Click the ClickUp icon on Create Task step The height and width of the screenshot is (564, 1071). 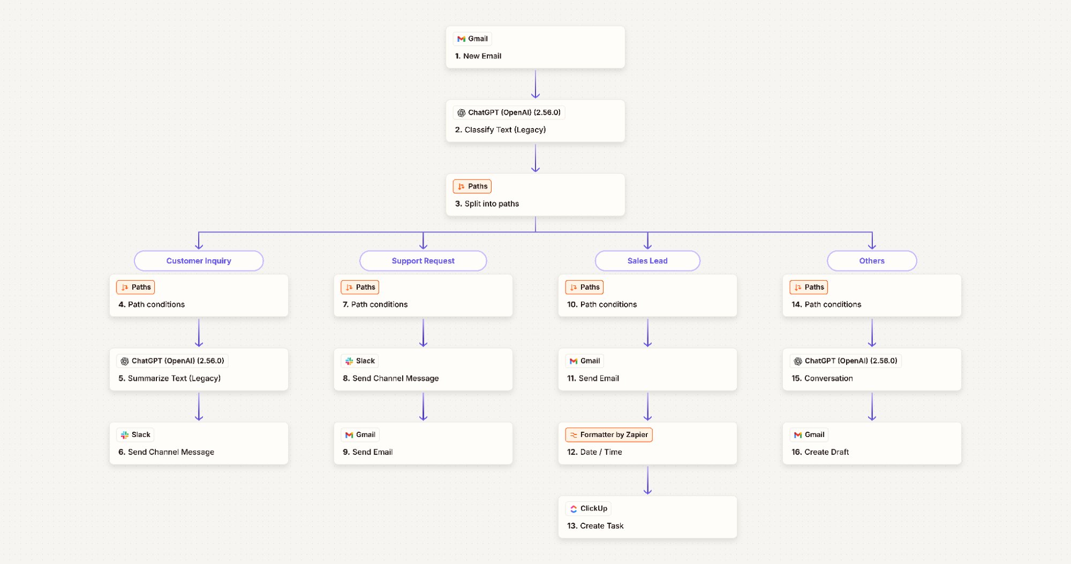[x=573, y=508]
